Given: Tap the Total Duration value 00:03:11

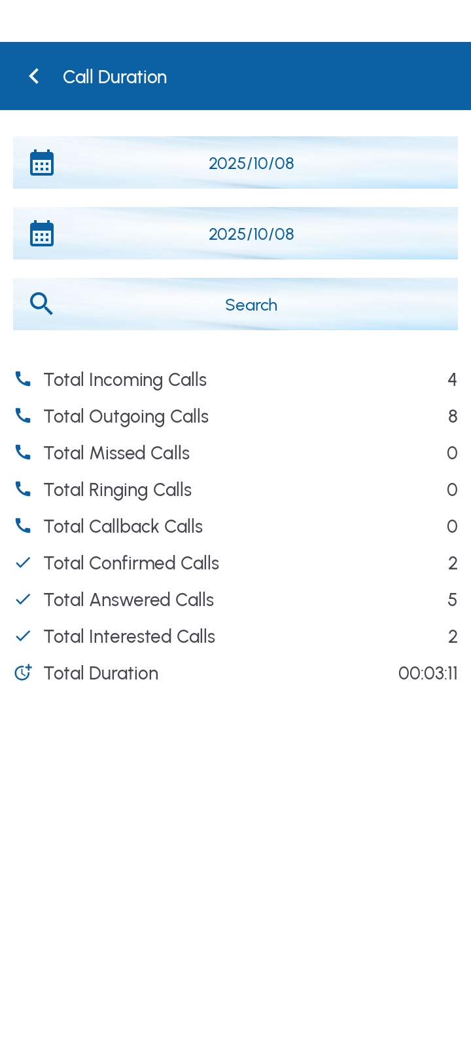Looking at the screenshot, I should [x=428, y=674].
